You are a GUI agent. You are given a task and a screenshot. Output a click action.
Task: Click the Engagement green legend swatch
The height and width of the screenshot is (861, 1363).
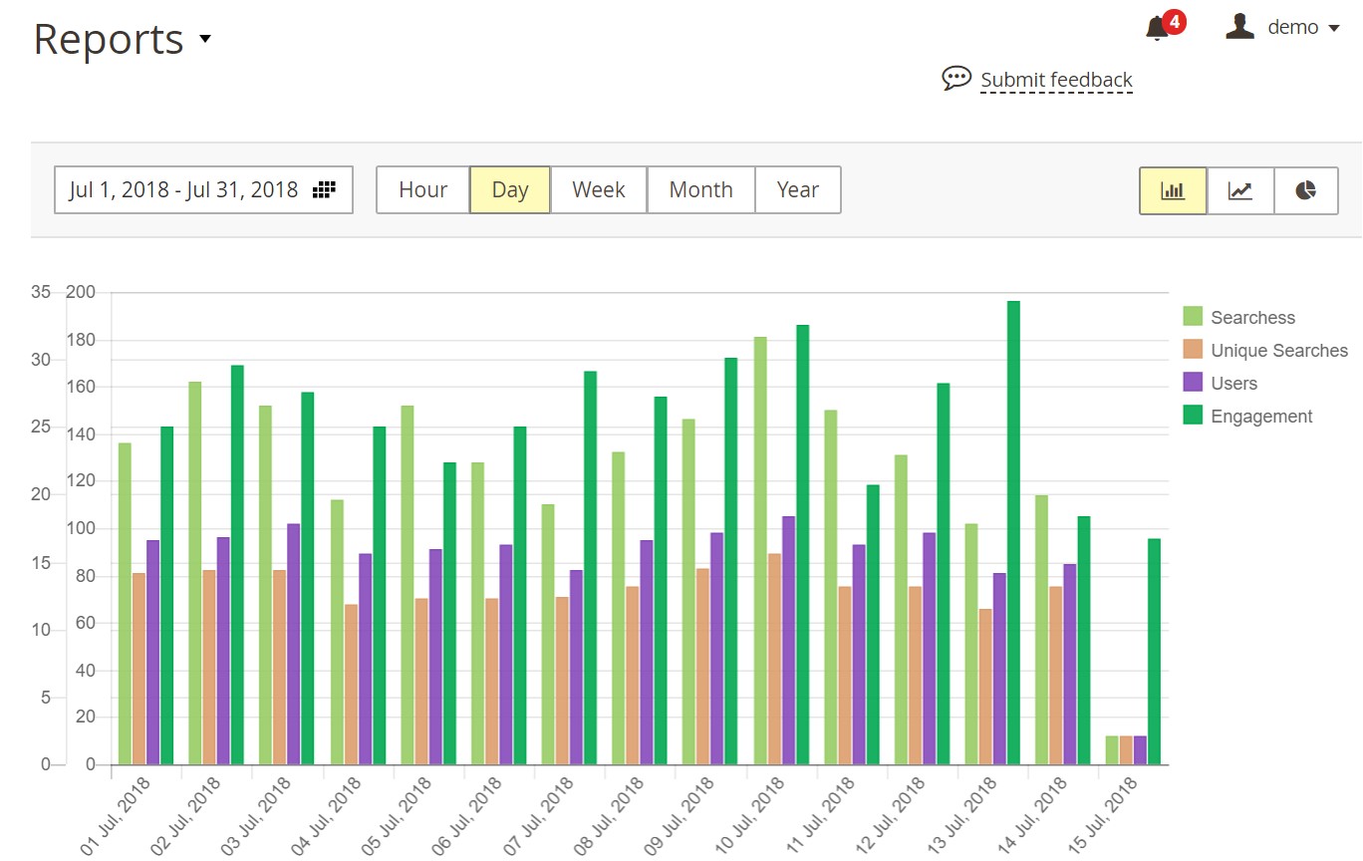pyautogui.click(x=1193, y=416)
